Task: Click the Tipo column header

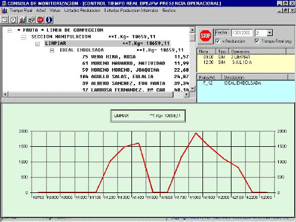Action: coord(222,52)
